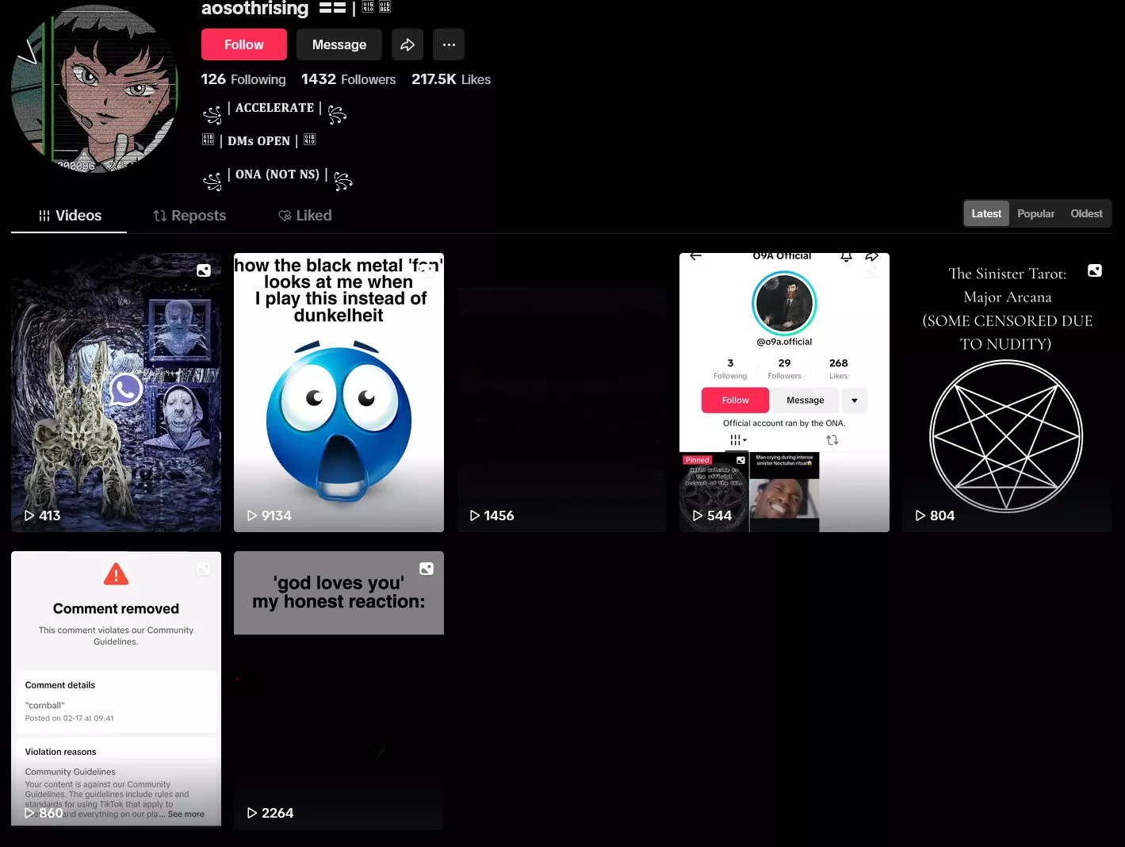
Task: Click the DMs OPEN bio line
Action: pos(258,141)
